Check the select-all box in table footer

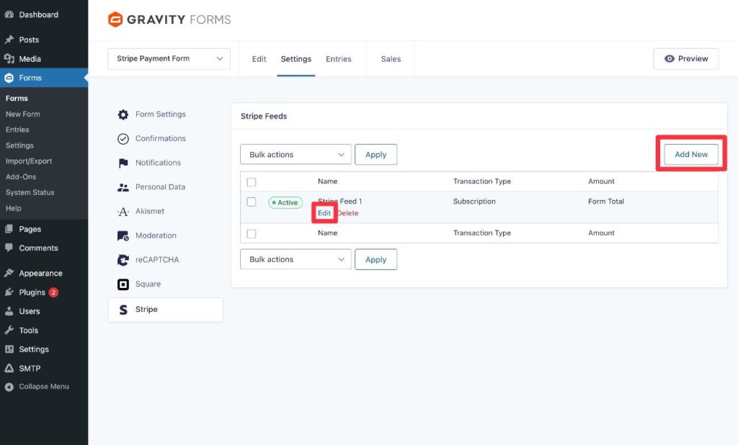pyautogui.click(x=252, y=234)
